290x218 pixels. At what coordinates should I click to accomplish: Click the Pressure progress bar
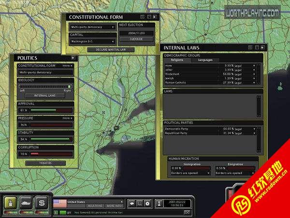pyautogui.click(x=51, y=125)
